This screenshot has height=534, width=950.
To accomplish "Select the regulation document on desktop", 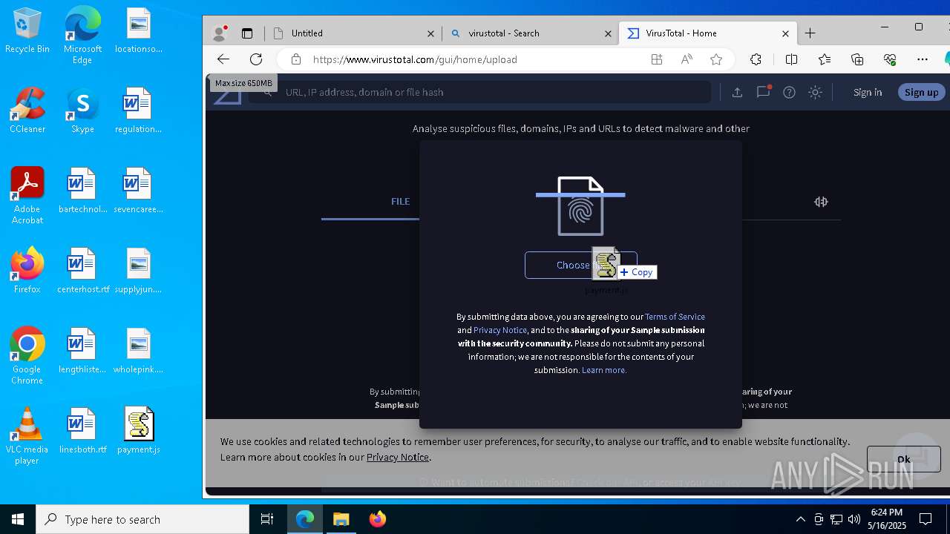I will tap(139, 111).
